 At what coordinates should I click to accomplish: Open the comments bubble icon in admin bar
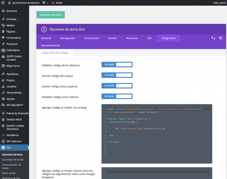44,3
